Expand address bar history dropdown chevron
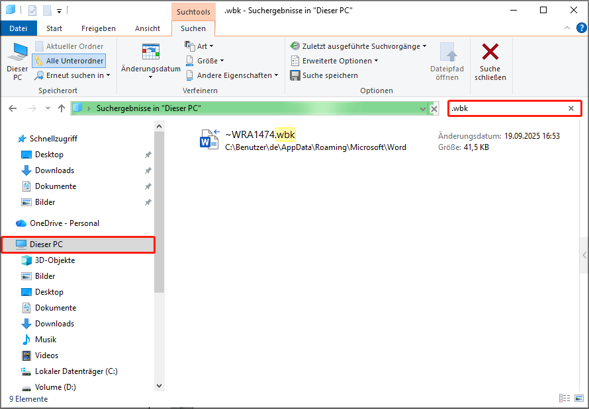The image size is (589, 409). point(423,109)
